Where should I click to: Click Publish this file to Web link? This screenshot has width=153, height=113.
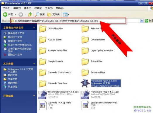tap(20, 45)
